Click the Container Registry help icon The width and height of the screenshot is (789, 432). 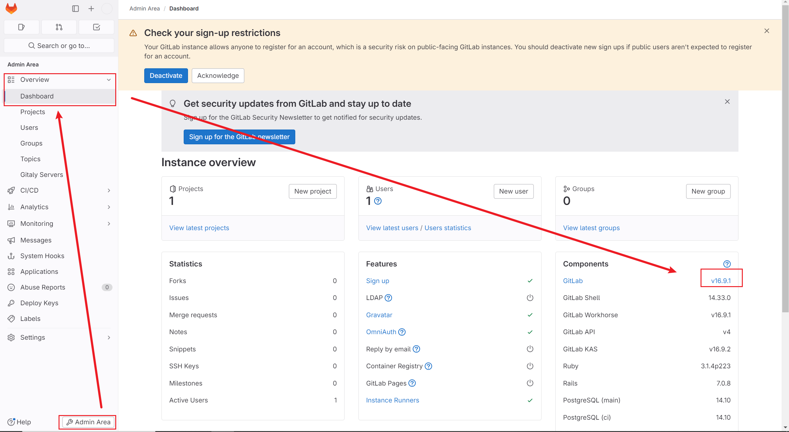coord(428,366)
